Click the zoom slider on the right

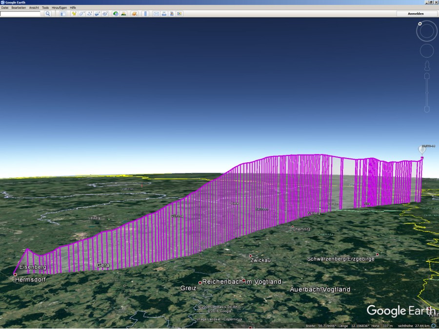click(427, 93)
